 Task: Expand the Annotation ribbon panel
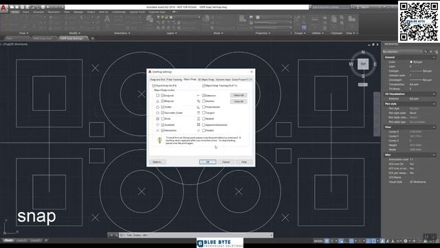click(122, 33)
